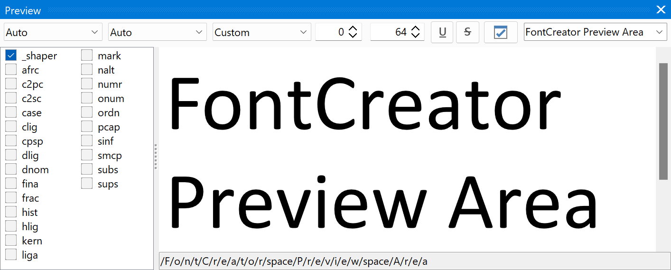Image resolution: width=671 pixels, height=270 pixels.
Task: Check the hlig feature box
Action: (11, 226)
